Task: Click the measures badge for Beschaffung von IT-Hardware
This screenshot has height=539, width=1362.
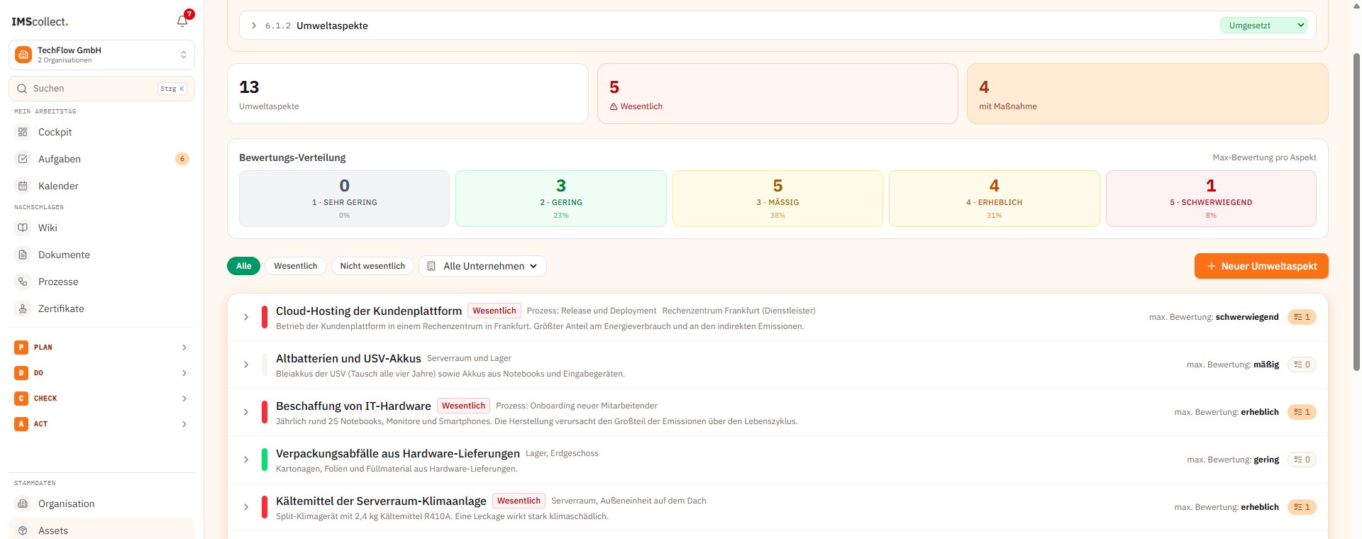Action: click(x=1302, y=412)
